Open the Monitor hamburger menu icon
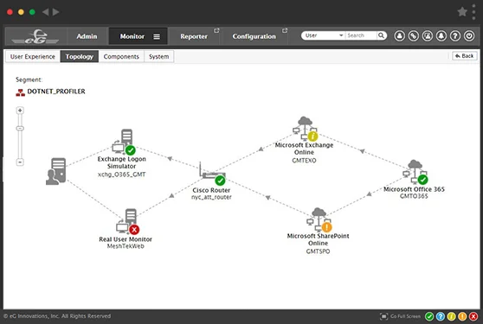The image size is (483, 324). pos(157,36)
